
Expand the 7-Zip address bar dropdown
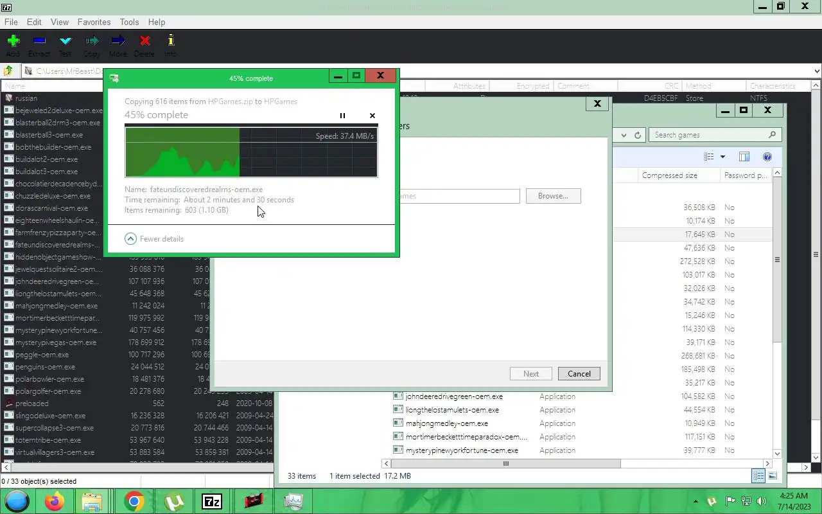(x=817, y=71)
